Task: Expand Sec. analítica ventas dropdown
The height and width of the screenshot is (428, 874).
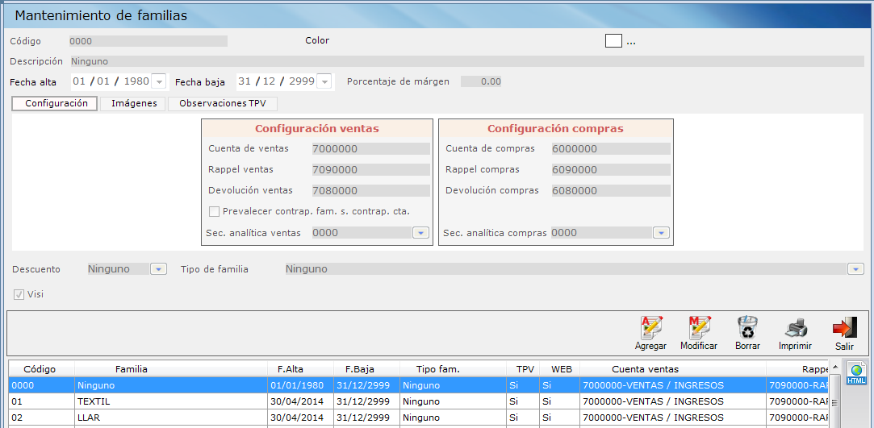Action: (x=420, y=233)
